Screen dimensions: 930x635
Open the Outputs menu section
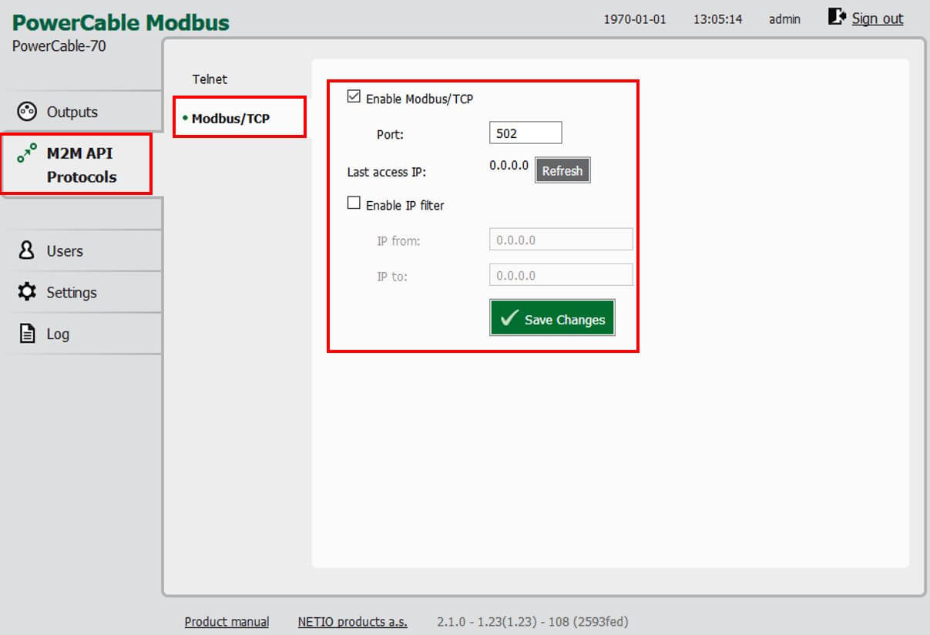click(x=72, y=113)
